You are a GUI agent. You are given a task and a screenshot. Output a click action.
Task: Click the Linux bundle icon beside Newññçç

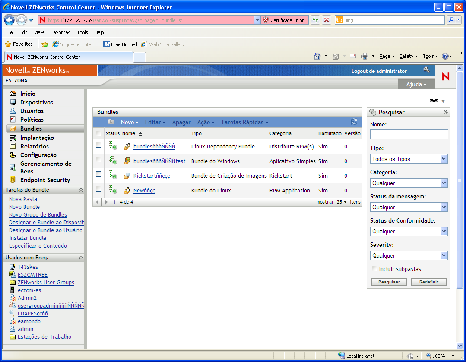pos(127,190)
